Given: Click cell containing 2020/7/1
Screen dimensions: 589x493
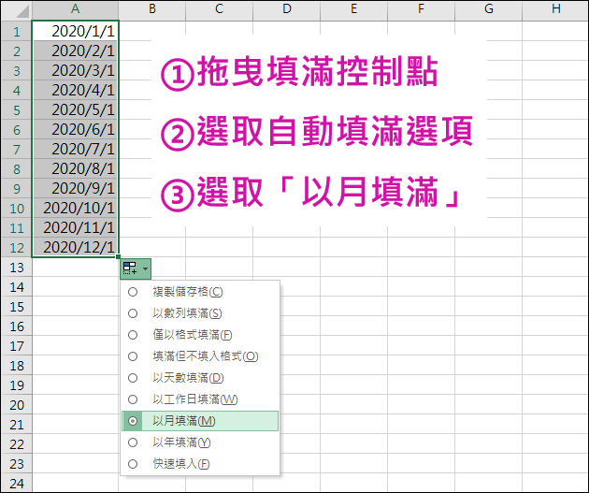Looking at the screenshot, I should click(76, 149).
